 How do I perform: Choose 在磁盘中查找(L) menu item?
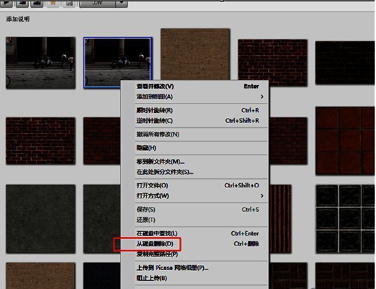pos(157,234)
